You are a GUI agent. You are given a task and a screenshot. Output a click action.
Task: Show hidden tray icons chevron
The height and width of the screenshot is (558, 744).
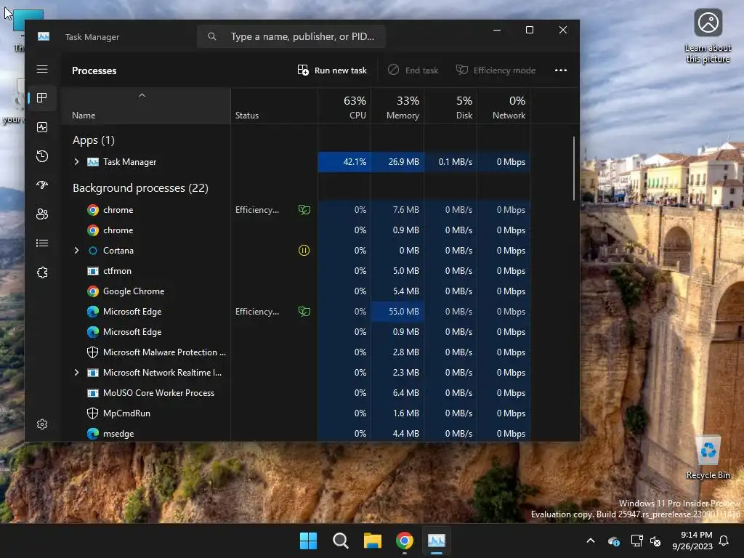[x=591, y=541]
